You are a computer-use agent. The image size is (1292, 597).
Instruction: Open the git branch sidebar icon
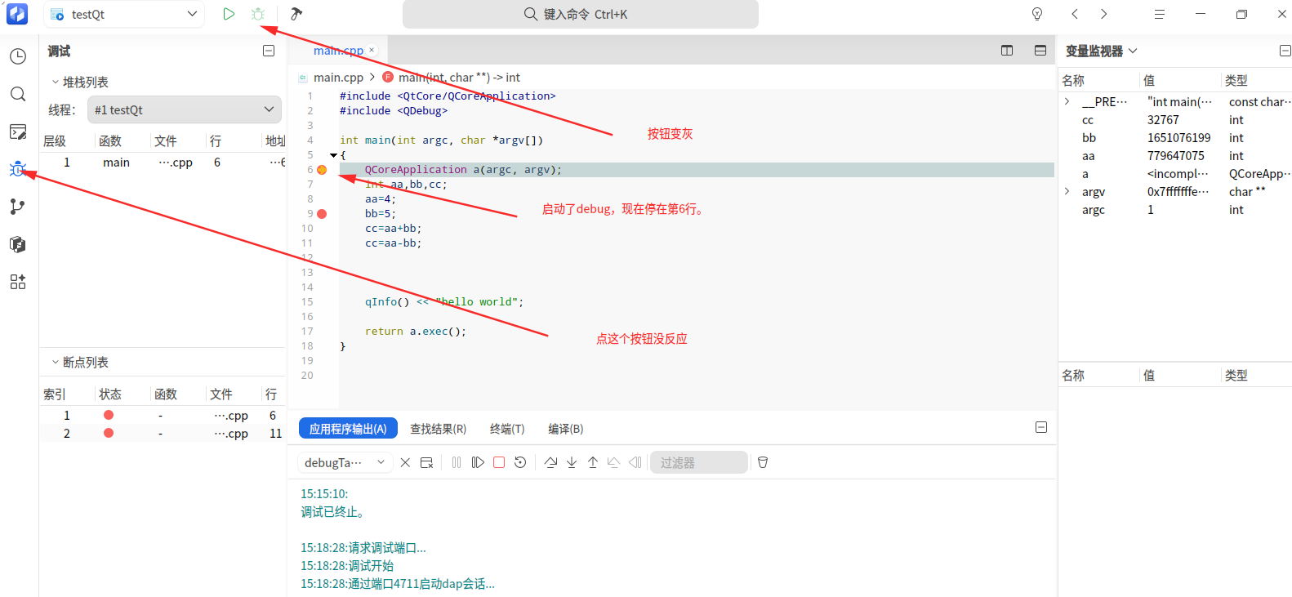18,207
